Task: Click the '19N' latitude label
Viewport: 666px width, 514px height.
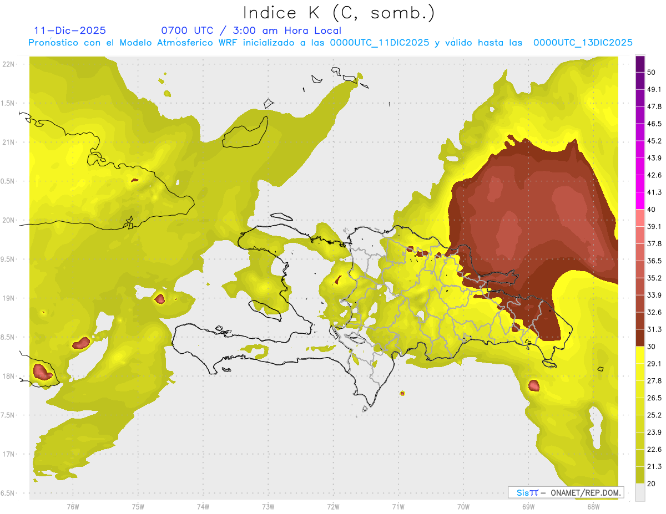Action: click(9, 298)
